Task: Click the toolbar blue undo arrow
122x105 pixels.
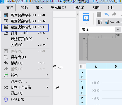Action: coord(107,14)
